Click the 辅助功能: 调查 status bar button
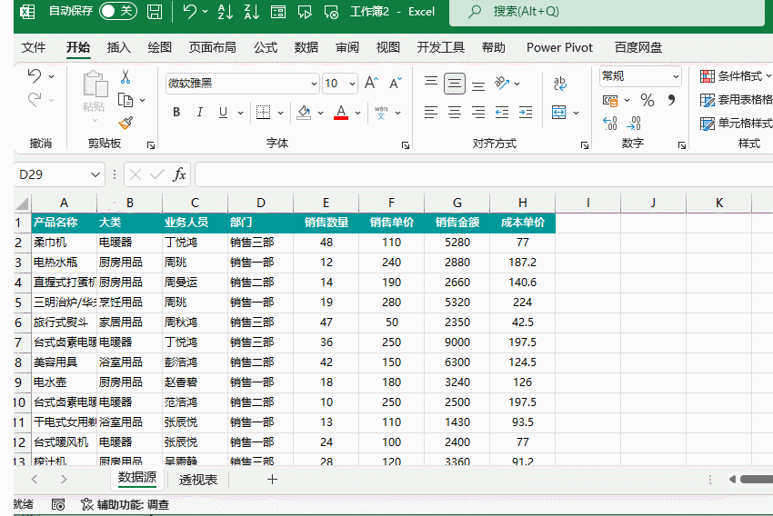773x516 pixels. tap(125, 504)
